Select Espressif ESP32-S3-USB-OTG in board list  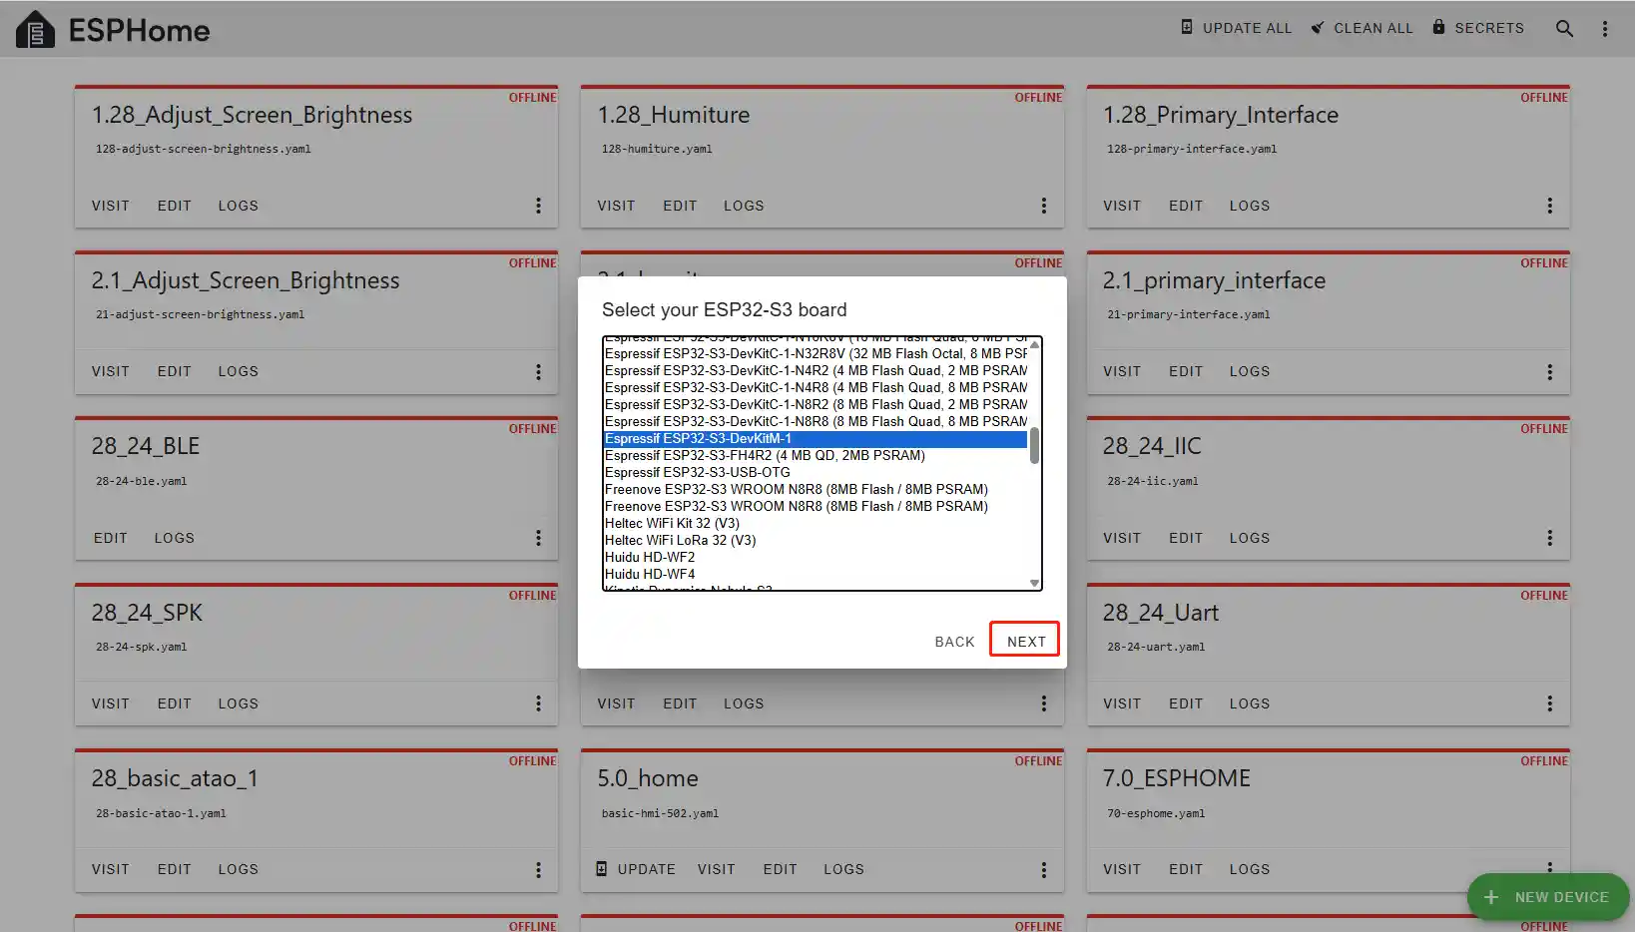click(697, 472)
